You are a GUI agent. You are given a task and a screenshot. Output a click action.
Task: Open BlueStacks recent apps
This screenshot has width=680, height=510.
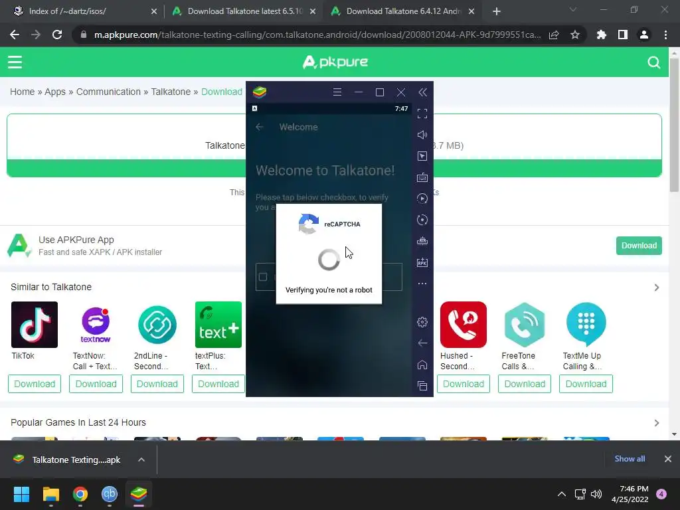[422, 386]
